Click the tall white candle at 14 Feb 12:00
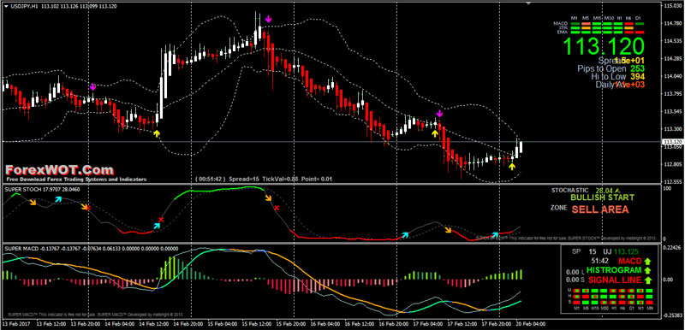 (x=162, y=98)
